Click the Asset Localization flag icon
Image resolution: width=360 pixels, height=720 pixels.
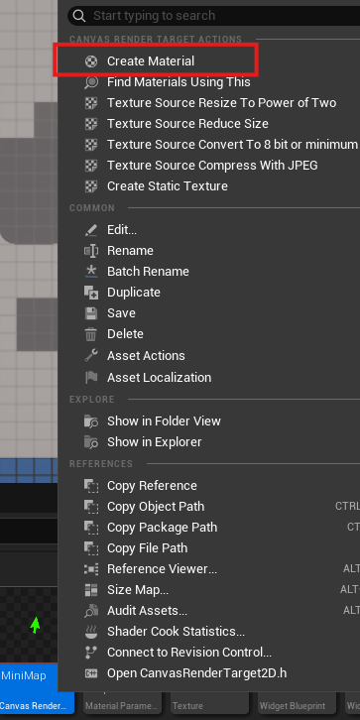click(91, 378)
